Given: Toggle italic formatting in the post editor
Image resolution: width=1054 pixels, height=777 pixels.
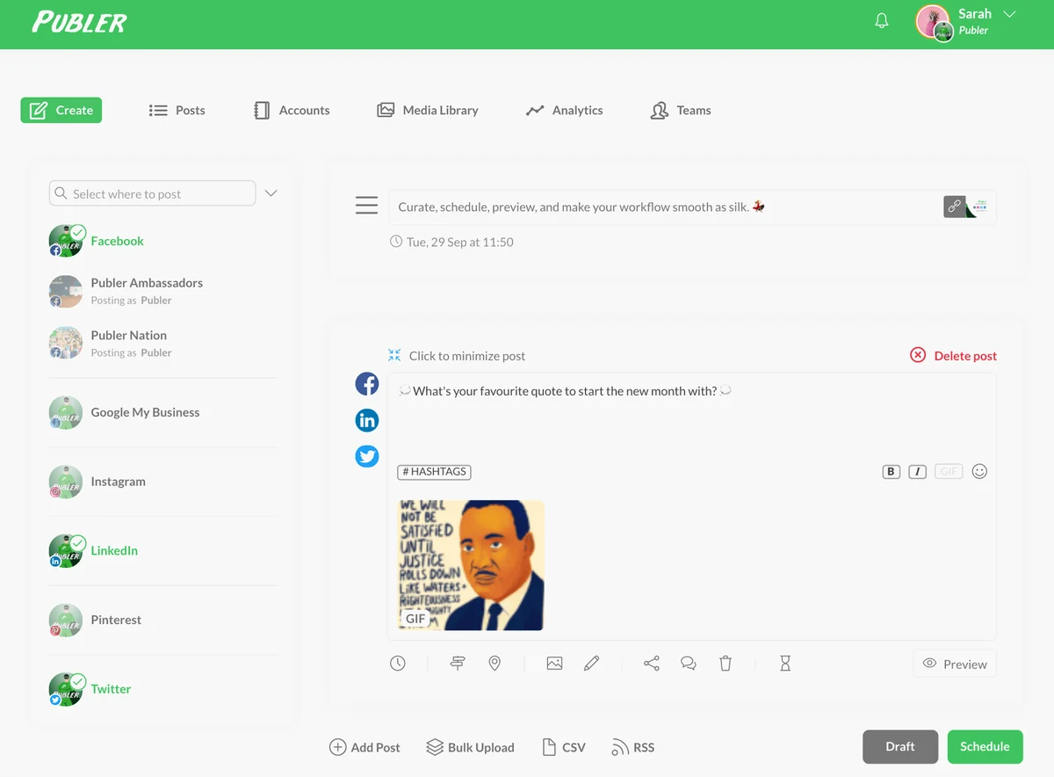Looking at the screenshot, I should 917,471.
